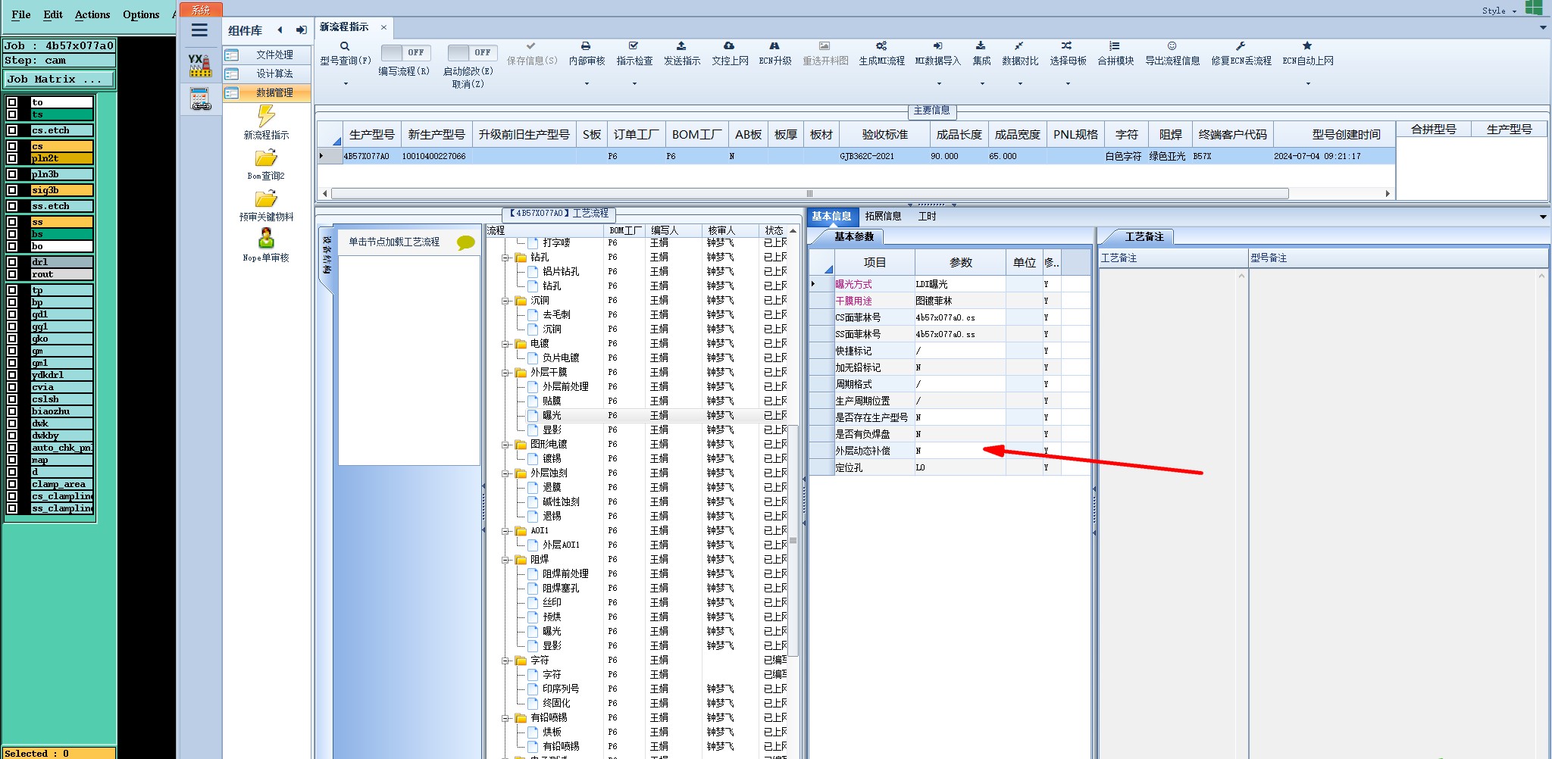Click the yellow speech bubble icon
The height and width of the screenshot is (759, 1552).
[466, 242]
